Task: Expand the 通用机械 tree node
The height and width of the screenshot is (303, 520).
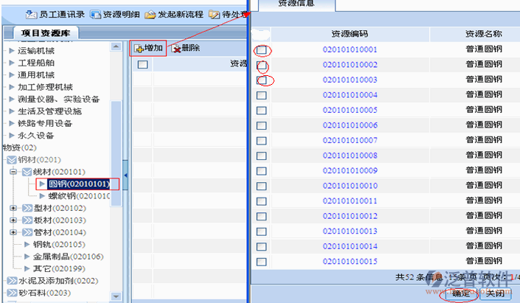Action: tap(12, 75)
